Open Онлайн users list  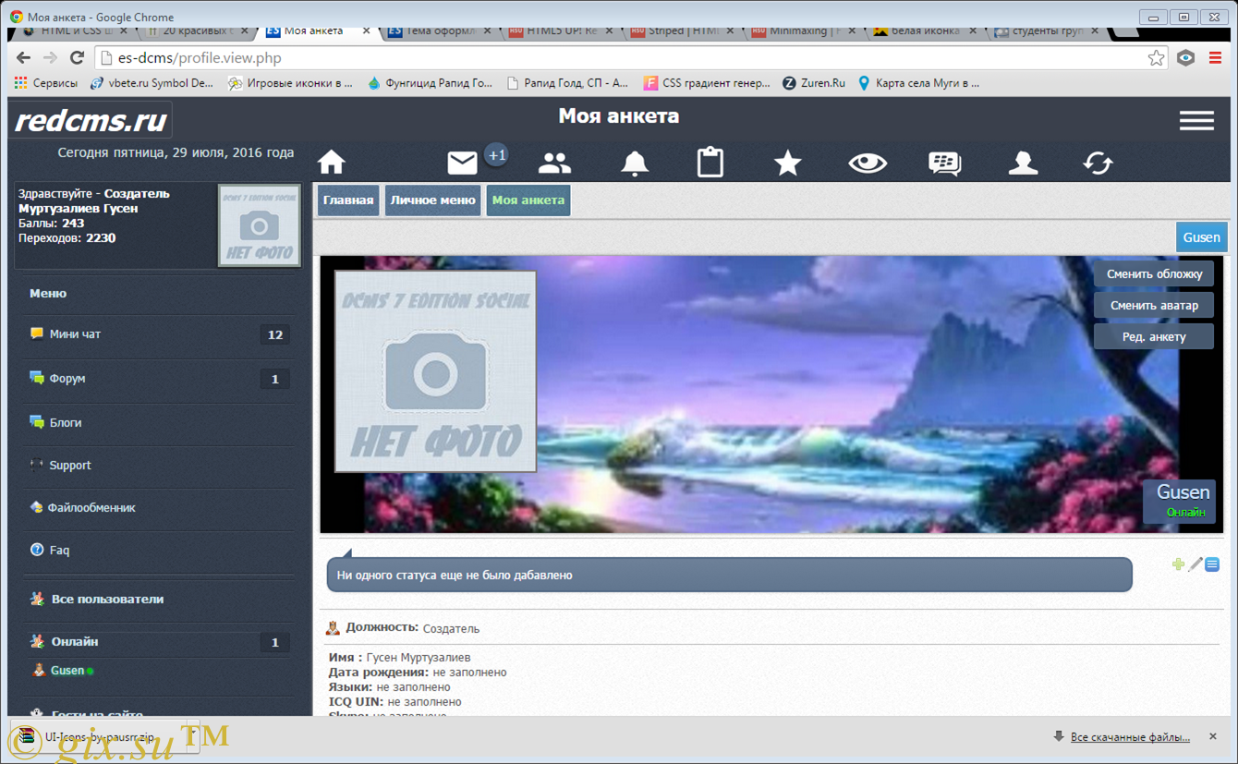click(x=157, y=641)
